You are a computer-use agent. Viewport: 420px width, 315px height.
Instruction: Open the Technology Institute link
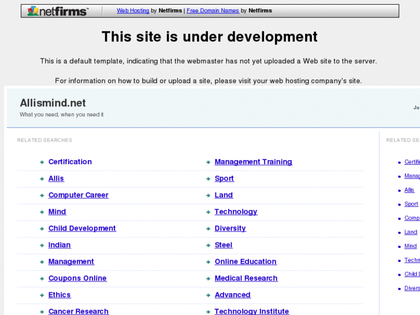pyautogui.click(x=252, y=312)
